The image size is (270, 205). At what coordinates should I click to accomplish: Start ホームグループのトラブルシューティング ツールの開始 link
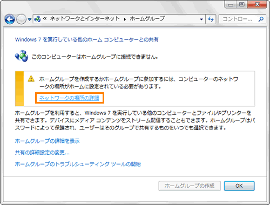coord(78,164)
